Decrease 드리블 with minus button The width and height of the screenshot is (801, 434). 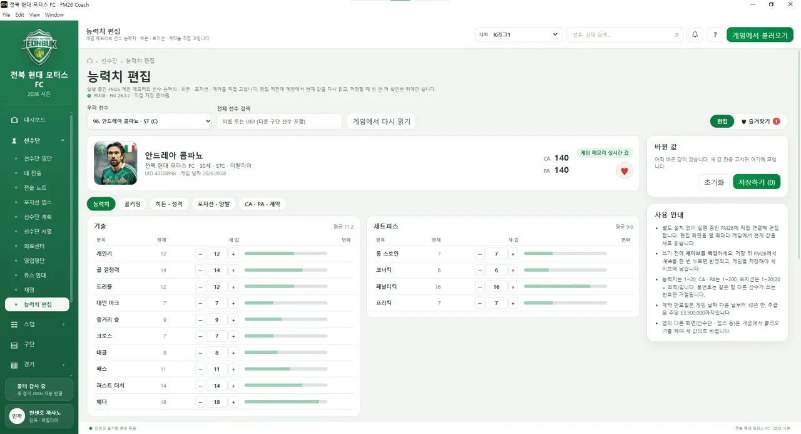coord(200,286)
